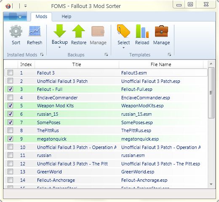Click the Templates Manage briefcase icon

pos(161,31)
